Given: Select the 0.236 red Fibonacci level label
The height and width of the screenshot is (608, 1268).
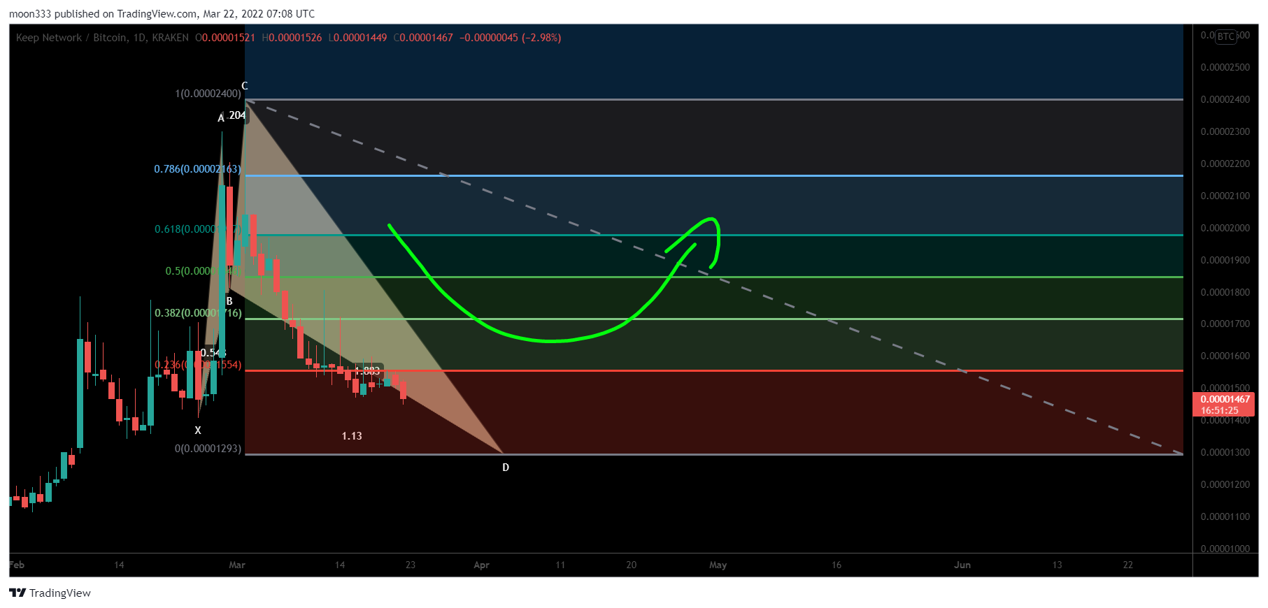Looking at the screenshot, I should pos(198,365).
